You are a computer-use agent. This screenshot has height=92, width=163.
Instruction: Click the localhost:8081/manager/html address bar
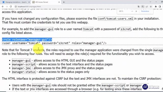[x=29, y=7]
